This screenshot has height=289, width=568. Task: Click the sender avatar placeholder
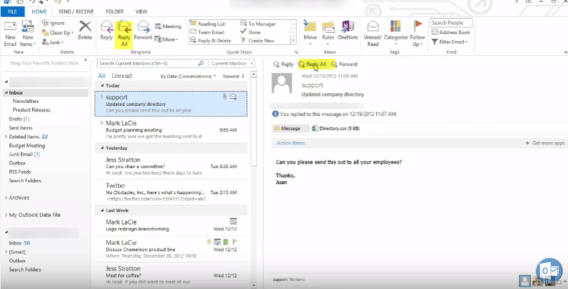282,83
